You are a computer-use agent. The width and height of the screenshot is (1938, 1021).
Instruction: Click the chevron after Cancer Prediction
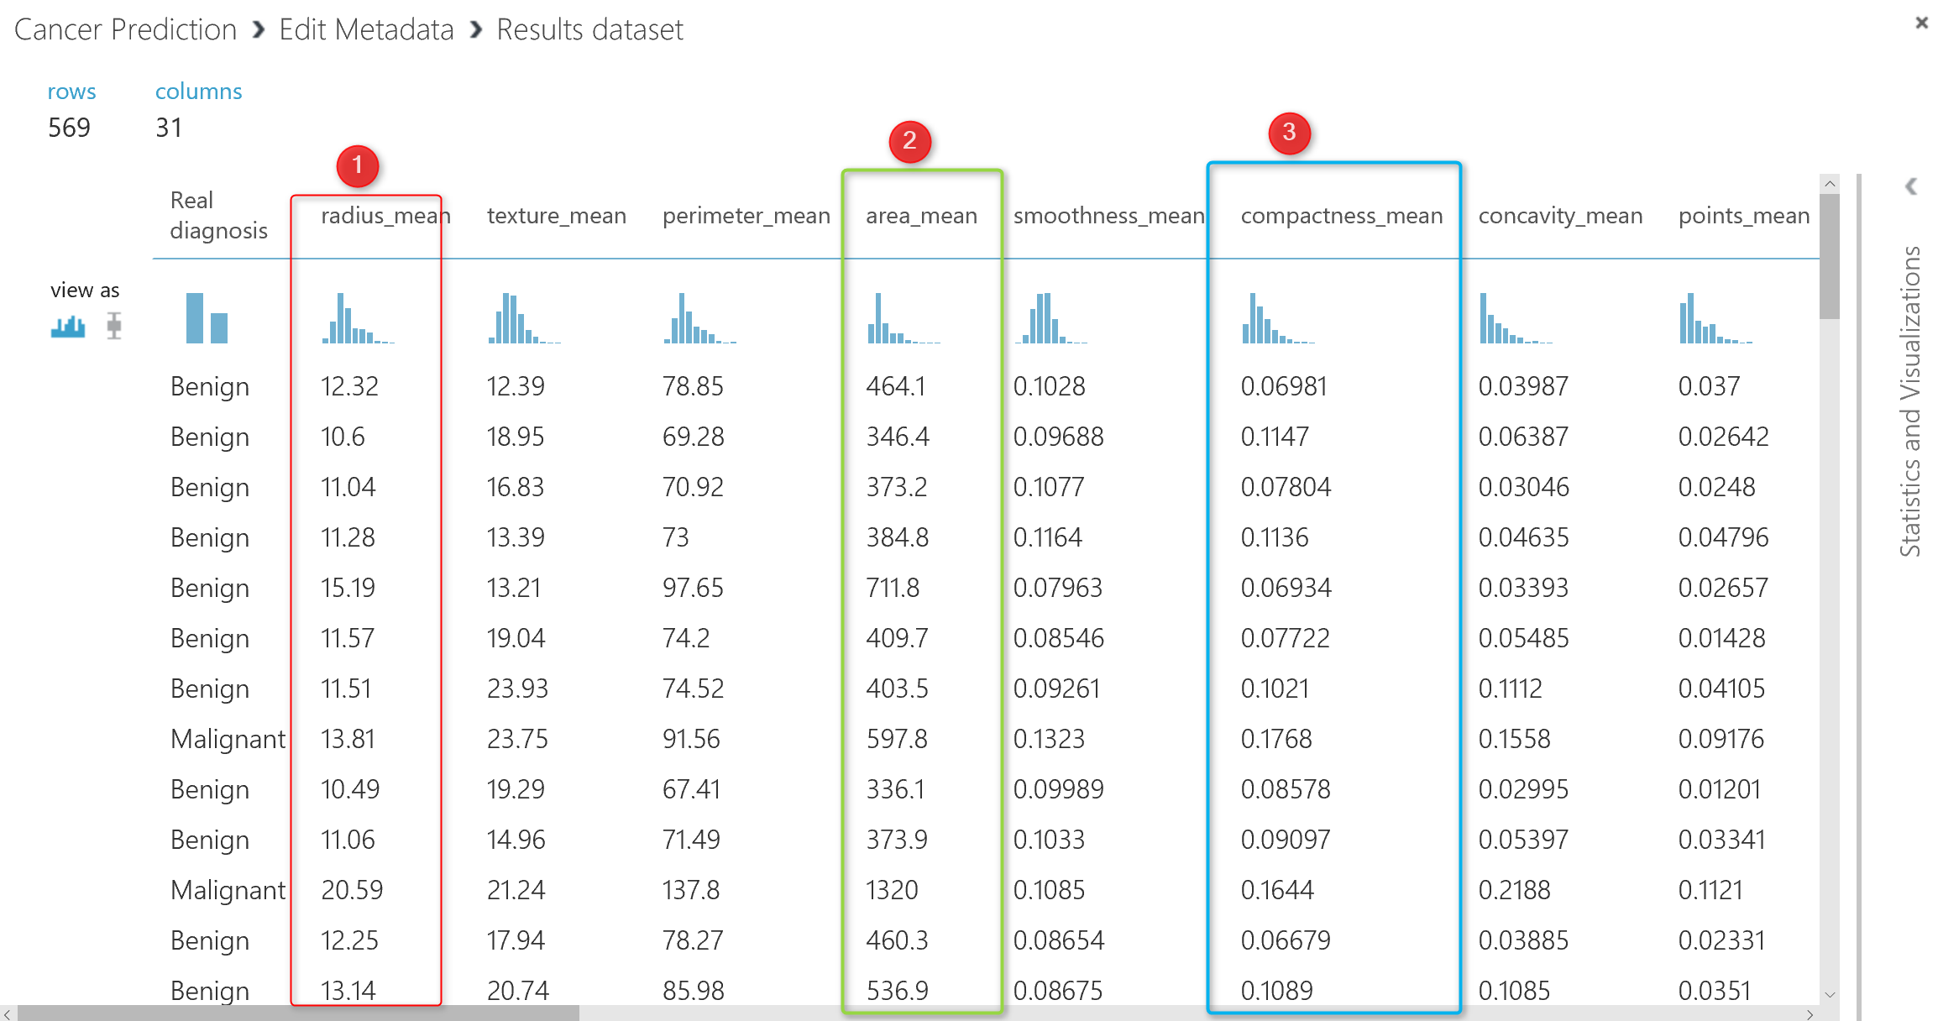coord(259,30)
